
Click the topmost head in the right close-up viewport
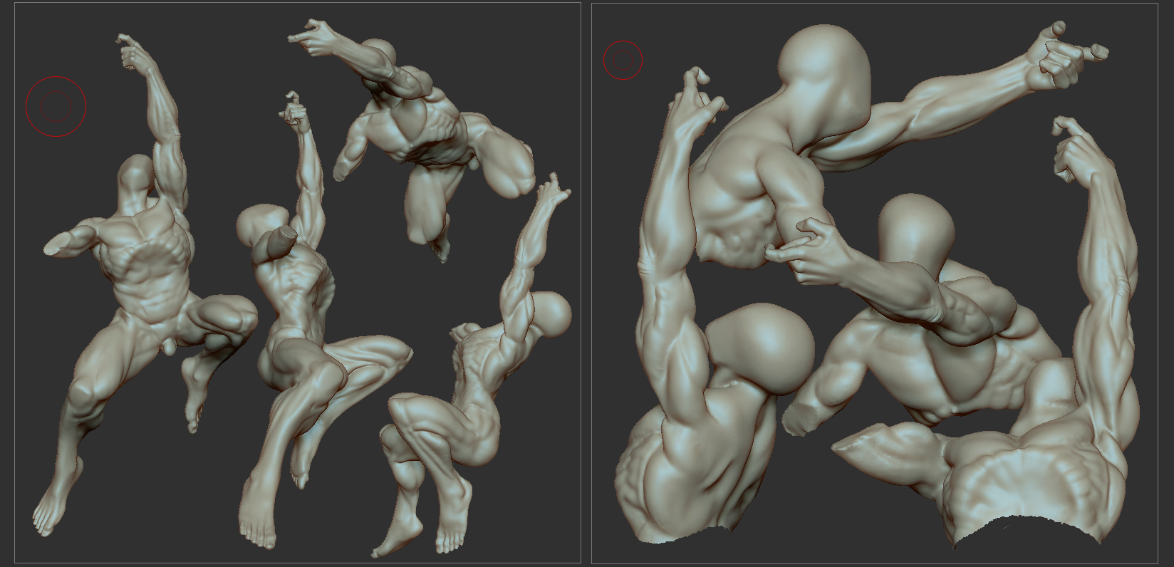click(825, 82)
